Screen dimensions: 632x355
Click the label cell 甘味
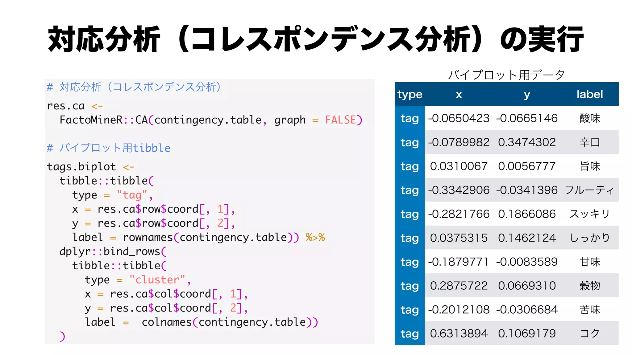(590, 262)
